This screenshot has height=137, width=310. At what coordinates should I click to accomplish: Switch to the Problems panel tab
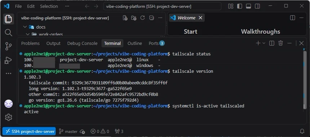coord(30,43)
